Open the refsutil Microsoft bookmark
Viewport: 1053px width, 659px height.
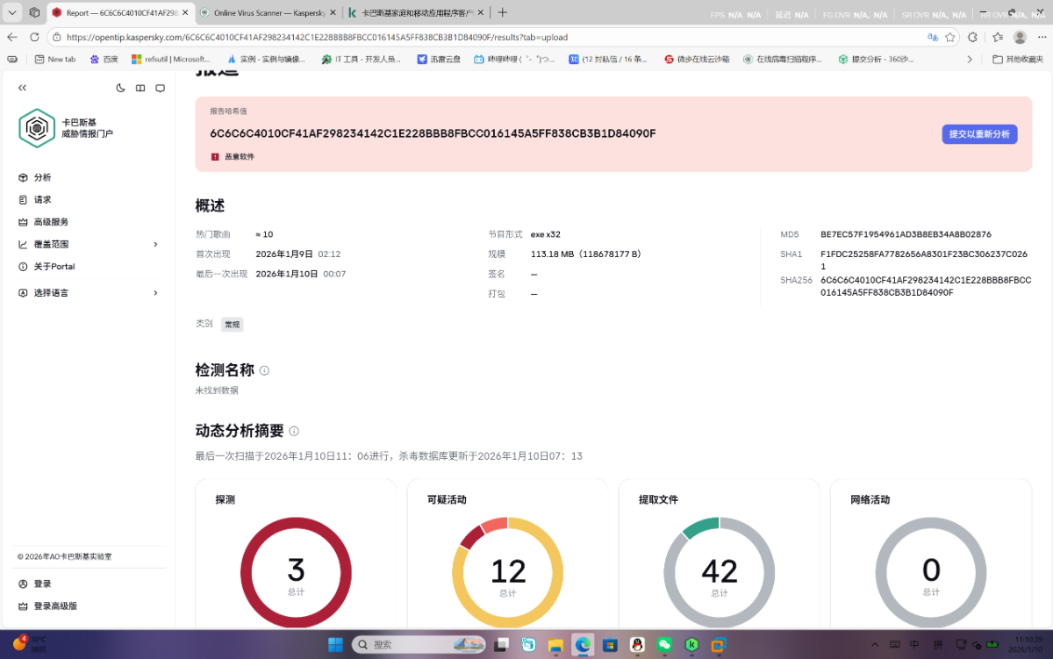[171, 60]
